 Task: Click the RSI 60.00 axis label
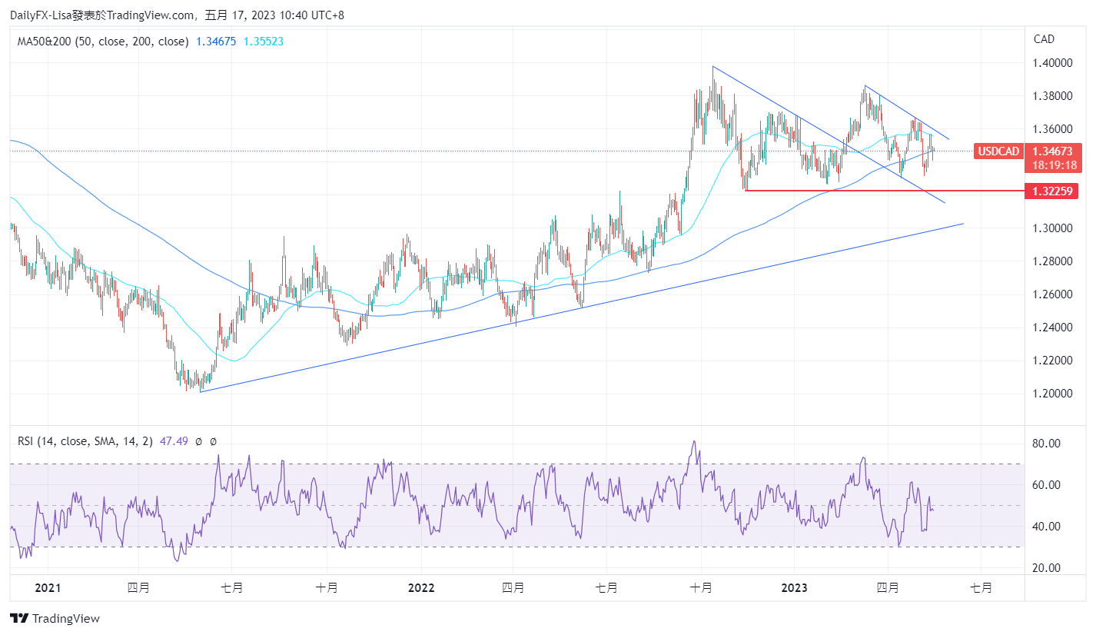(x=1047, y=485)
